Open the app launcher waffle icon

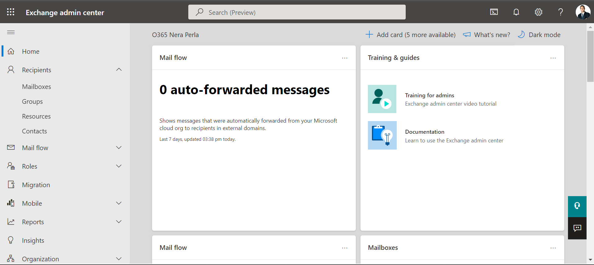tap(11, 12)
